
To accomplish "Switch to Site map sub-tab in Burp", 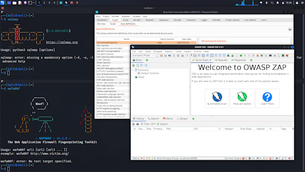I will 101,24.
